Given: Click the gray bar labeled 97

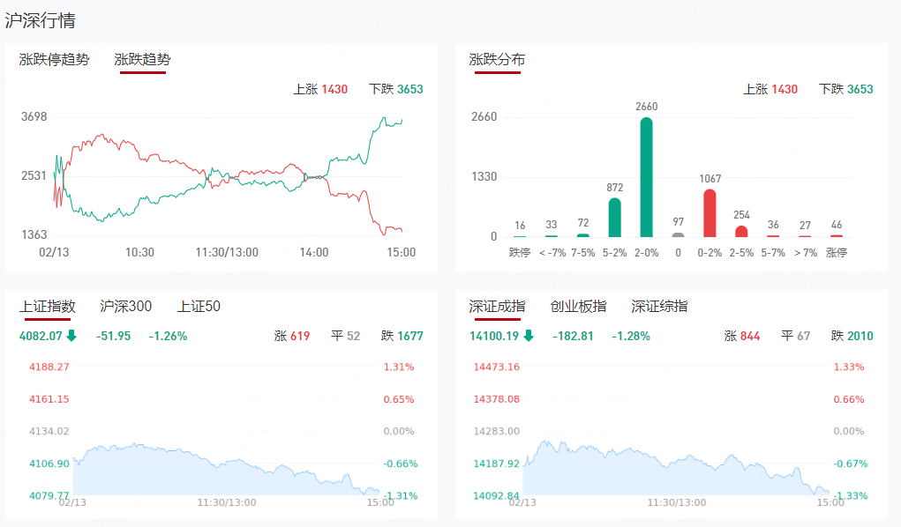Looking at the screenshot, I should [678, 234].
